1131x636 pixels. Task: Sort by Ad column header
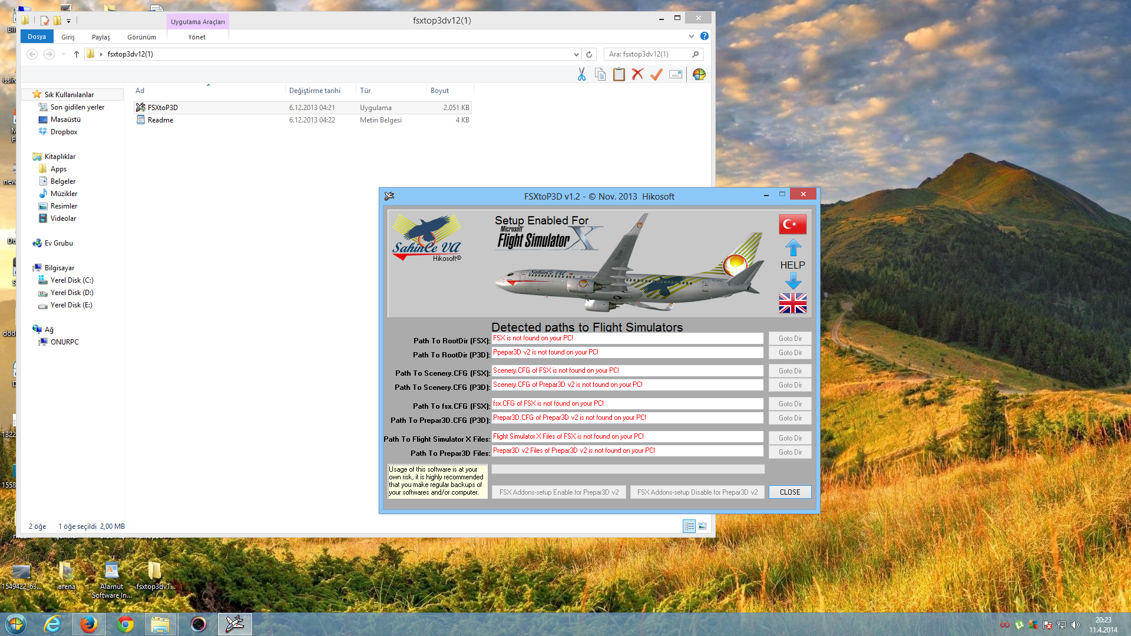coord(209,91)
